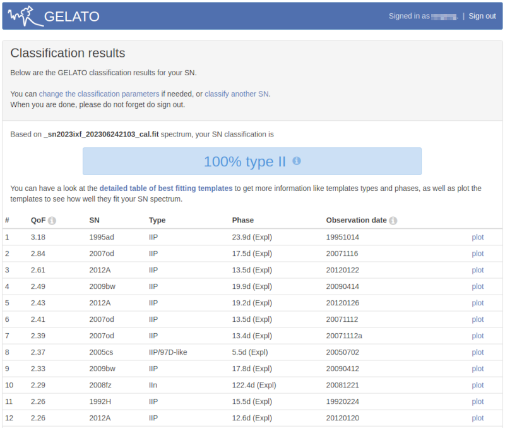The width and height of the screenshot is (505, 428).
Task: Plot the 2012A template dated 20120122
Action: (478, 270)
